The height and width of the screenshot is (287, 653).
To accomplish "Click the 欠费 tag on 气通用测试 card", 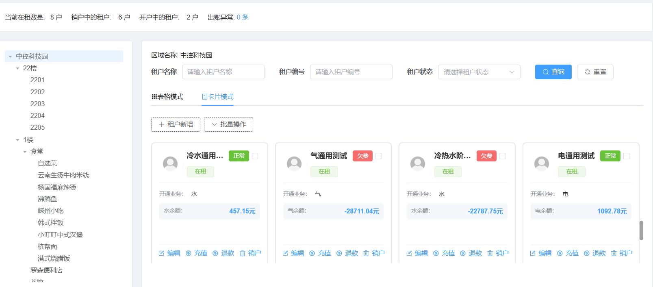I will 363,156.
